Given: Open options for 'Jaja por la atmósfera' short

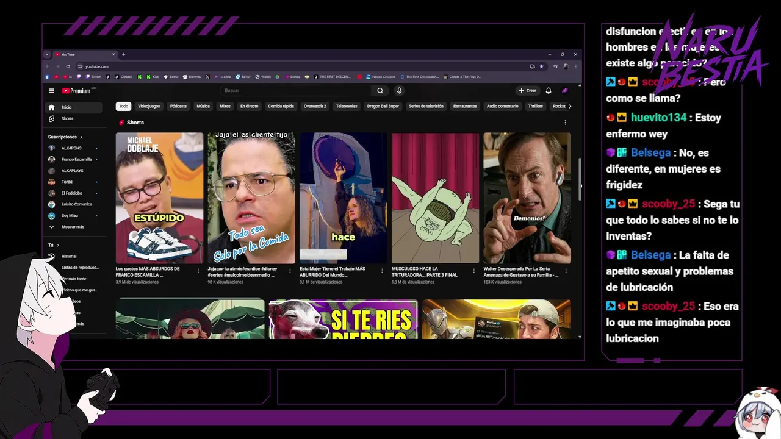Looking at the screenshot, I should pos(290,271).
